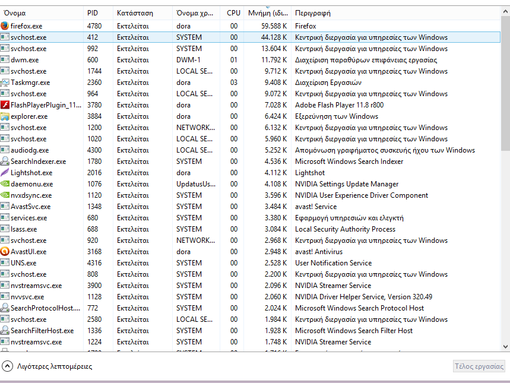Image resolution: width=510 pixels, height=383 pixels.
Task: Click the services.exe icon
Action: click(5, 218)
